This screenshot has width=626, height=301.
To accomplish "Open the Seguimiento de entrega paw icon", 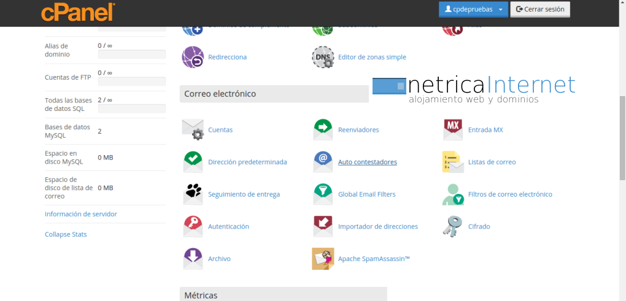I will pos(193,194).
